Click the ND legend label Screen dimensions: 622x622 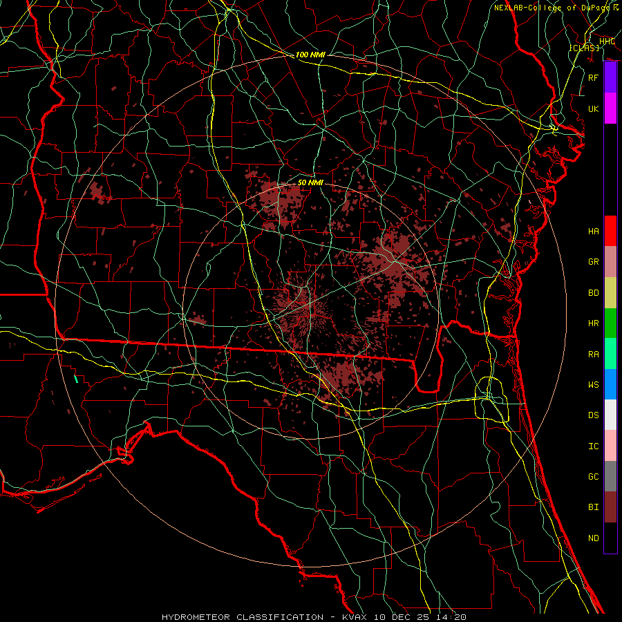coord(593,538)
